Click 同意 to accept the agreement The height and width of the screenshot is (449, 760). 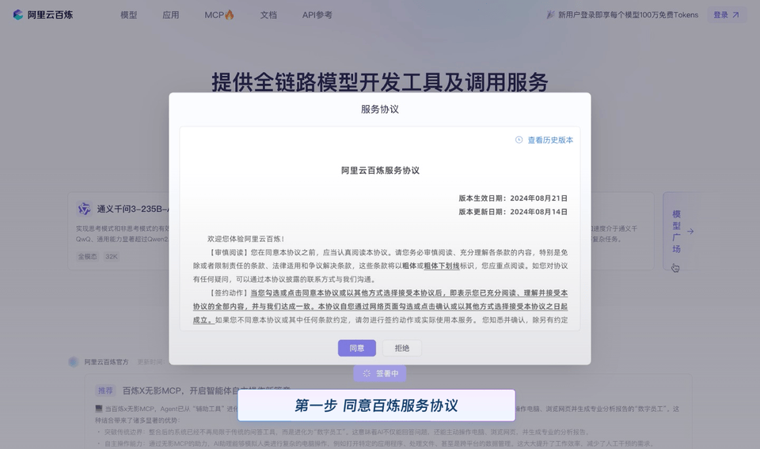coord(357,348)
